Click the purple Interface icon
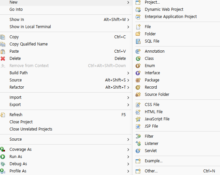Screen dimensions: 220x175 coord(138,73)
